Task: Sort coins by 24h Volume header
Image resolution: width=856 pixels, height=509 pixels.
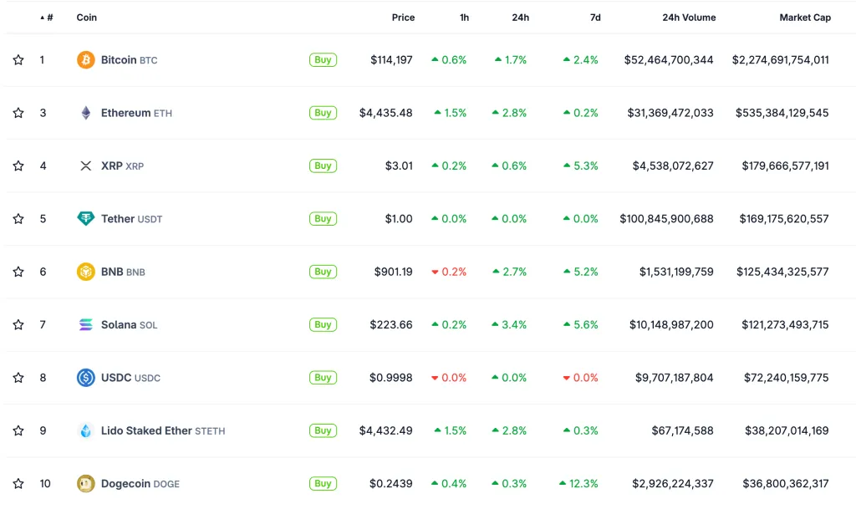Action: (688, 18)
